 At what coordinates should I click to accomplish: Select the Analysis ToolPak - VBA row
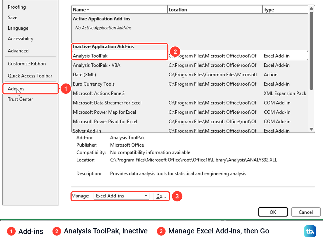189,65
